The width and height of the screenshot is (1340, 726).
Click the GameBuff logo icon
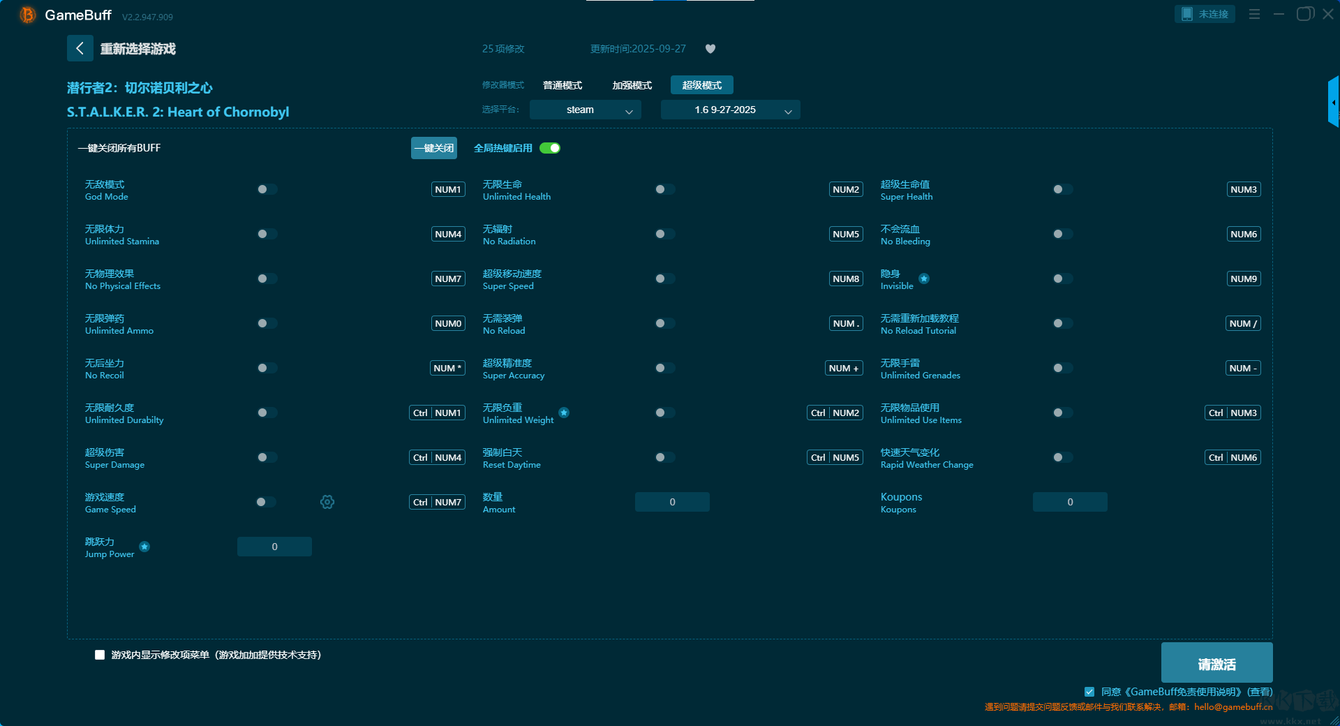tap(28, 15)
